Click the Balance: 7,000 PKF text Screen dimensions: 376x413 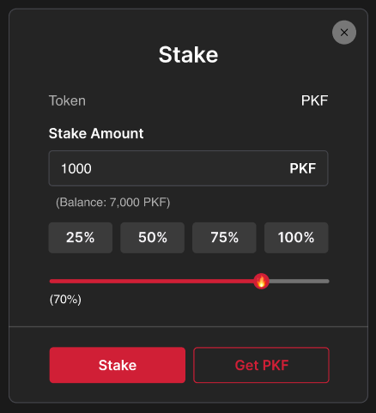coord(113,203)
